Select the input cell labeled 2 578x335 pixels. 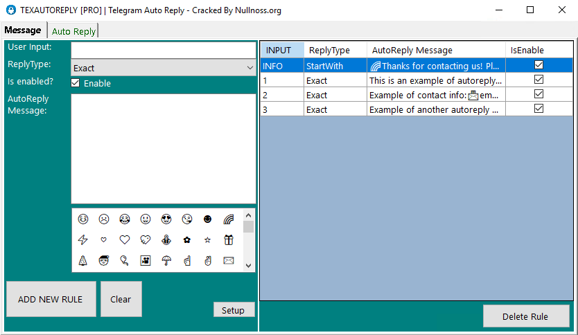click(282, 95)
